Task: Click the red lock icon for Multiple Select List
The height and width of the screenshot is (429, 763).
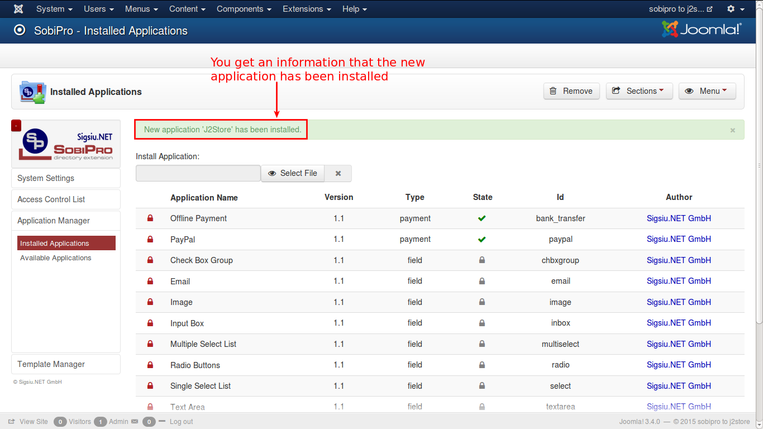Action: (150, 344)
